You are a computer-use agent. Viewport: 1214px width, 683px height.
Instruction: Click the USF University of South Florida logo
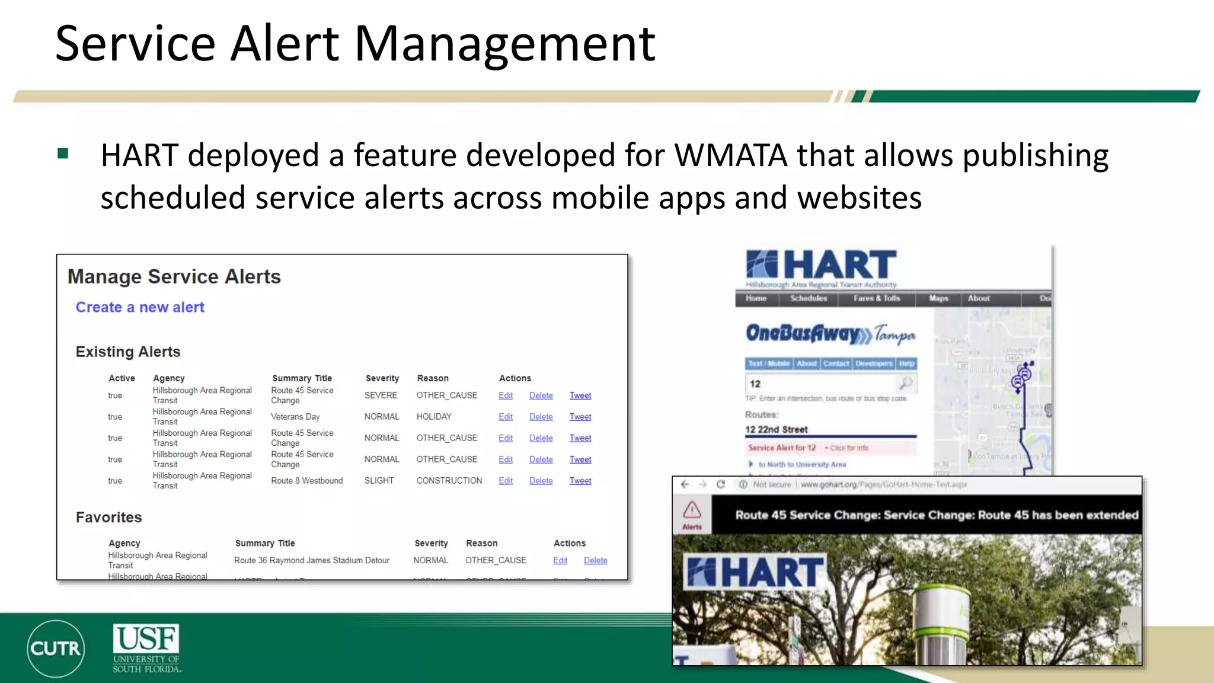[146, 648]
